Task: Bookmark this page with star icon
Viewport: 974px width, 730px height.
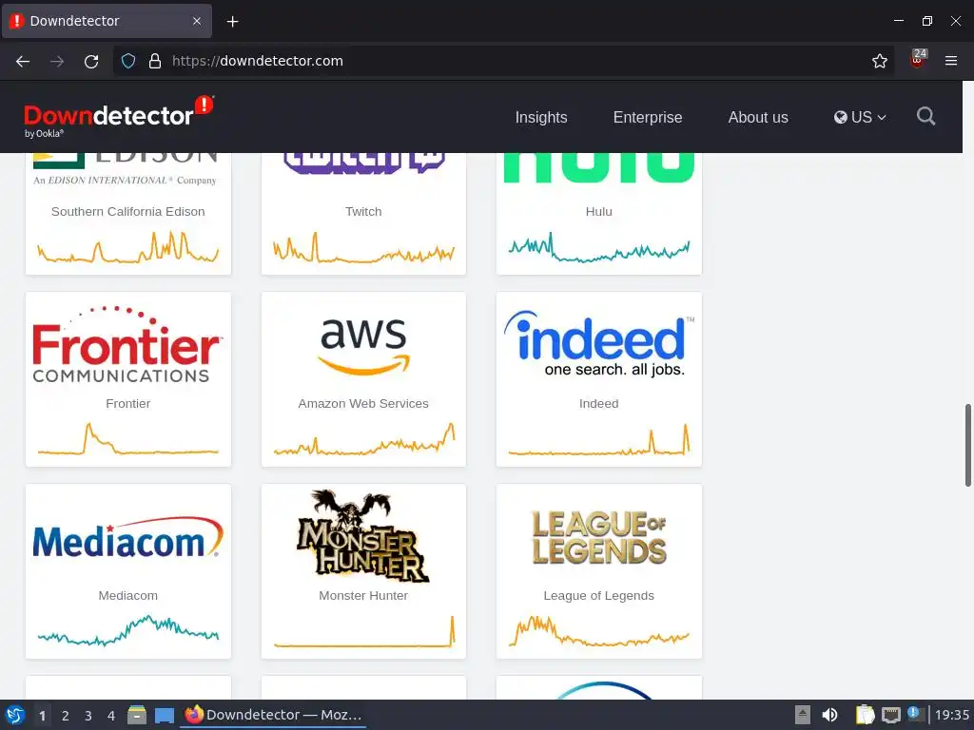Action: pos(879,61)
